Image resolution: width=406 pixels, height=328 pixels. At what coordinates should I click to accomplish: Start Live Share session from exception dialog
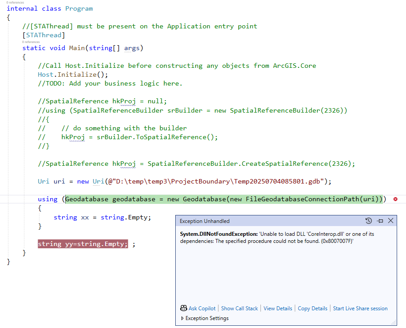click(360, 308)
